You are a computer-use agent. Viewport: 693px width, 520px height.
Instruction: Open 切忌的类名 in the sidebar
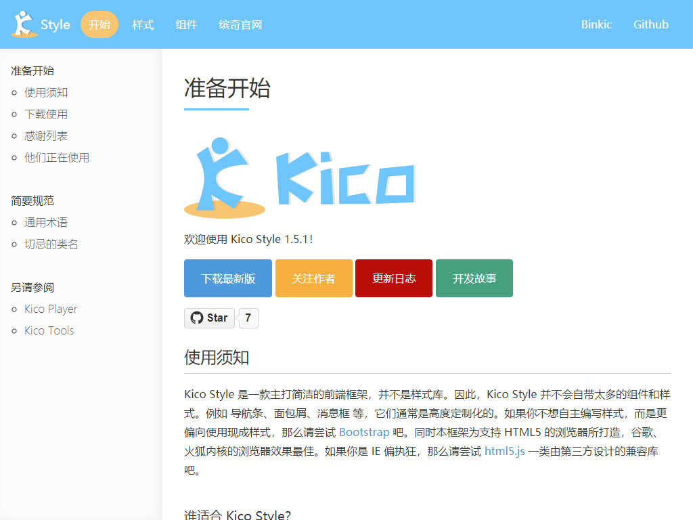tap(51, 244)
